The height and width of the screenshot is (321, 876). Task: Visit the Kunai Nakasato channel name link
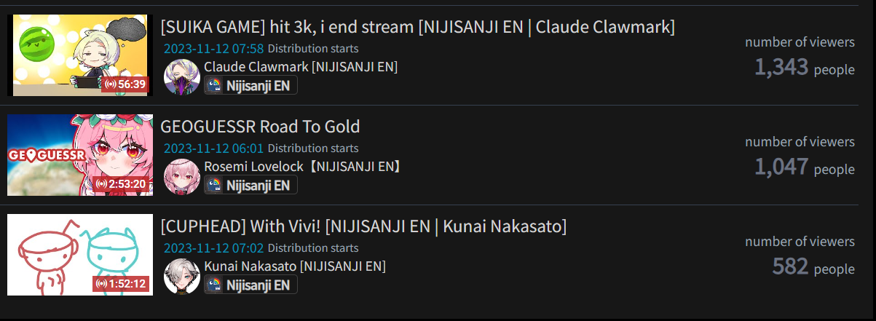tap(295, 266)
